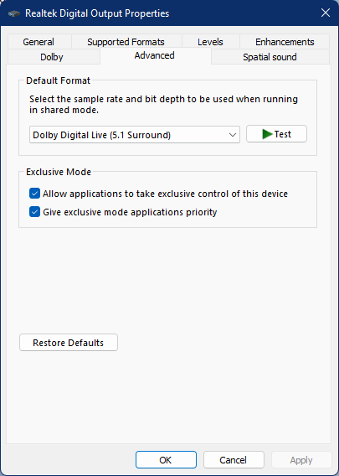Click the Exclusive Mode group label

click(x=59, y=172)
